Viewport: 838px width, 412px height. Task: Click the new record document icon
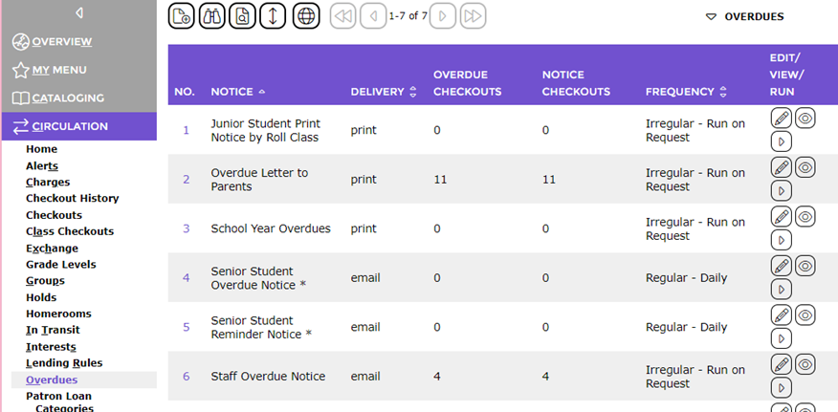[182, 16]
